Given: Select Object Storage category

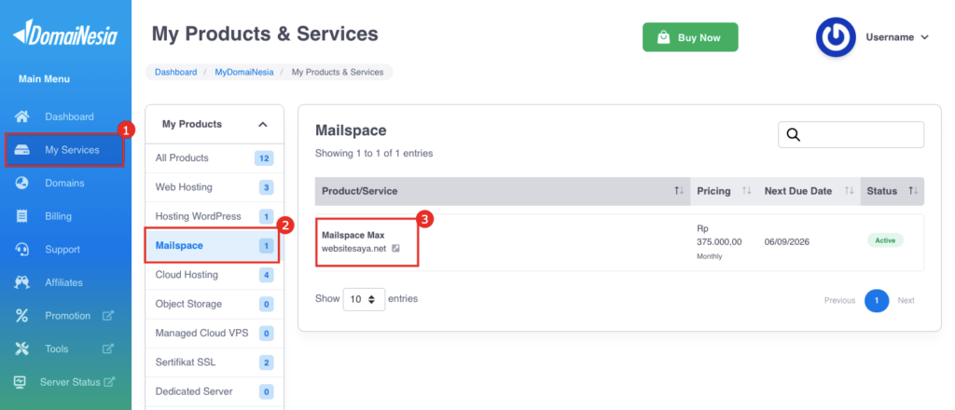Looking at the screenshot, I should [215, 304].
